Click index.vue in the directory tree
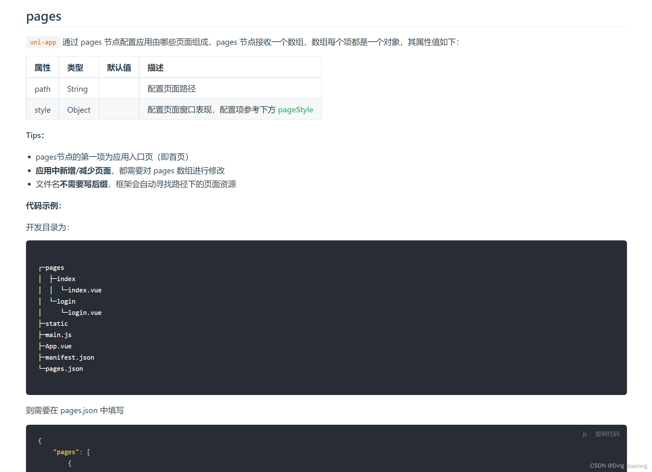The width and height of the screenshot is (652, 472). pyautogui.click(x=85, y=290)
